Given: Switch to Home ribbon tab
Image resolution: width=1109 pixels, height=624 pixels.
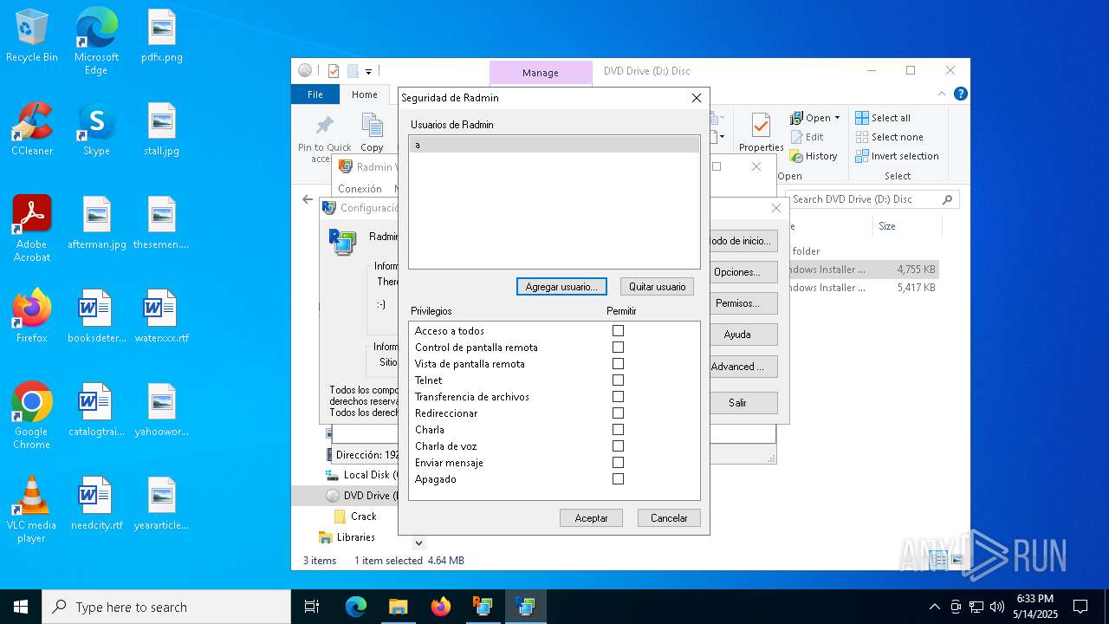Looking at the screenshot, I should click(x=365, y=94).
